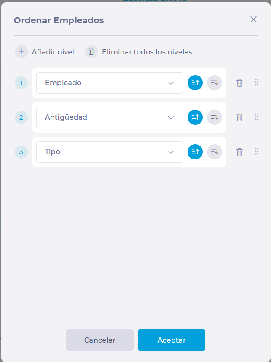
Task: Click drag handle of Empleado row
Action: 257,82
